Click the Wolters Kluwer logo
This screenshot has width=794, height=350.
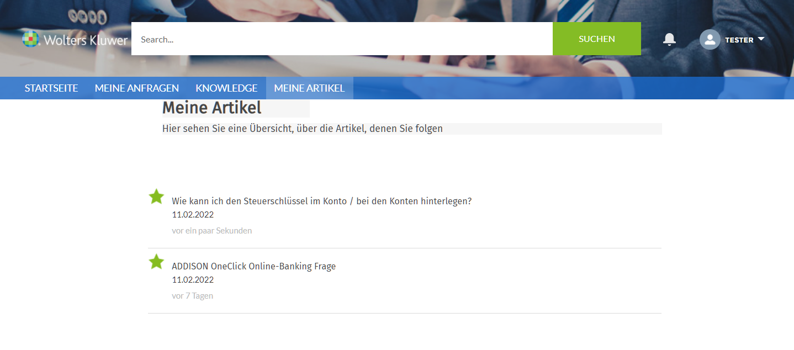pos(75,40)
